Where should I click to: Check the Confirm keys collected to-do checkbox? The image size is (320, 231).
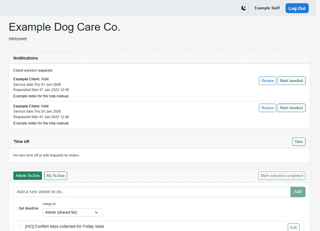(x=20, y=226)
